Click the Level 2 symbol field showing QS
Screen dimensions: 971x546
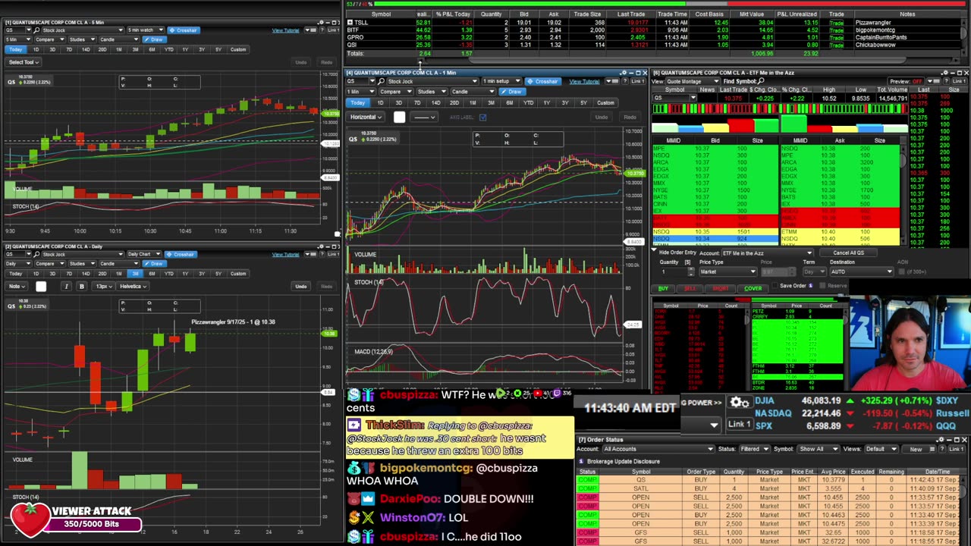[674, 98]
